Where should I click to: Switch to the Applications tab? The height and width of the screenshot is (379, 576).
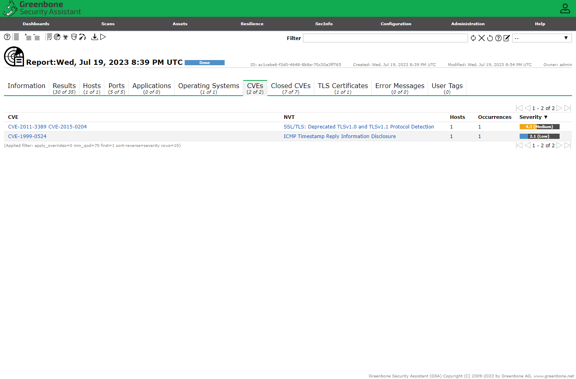click(152, 88)
